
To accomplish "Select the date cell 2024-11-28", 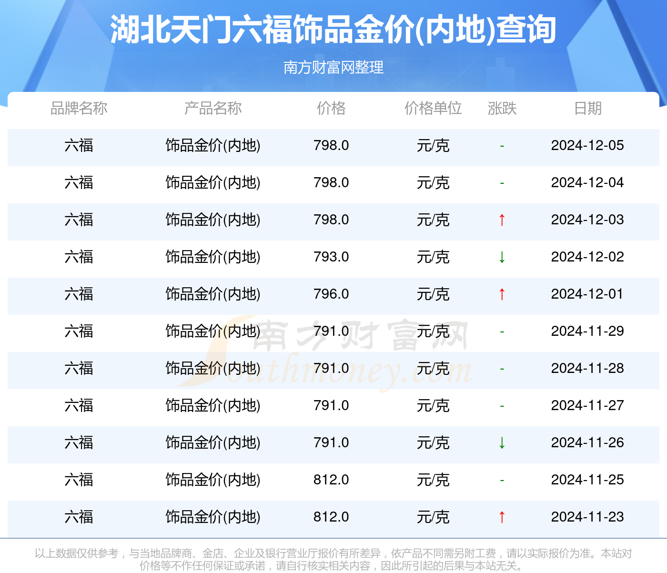I will pyautogui.click(x=587, y=368).
